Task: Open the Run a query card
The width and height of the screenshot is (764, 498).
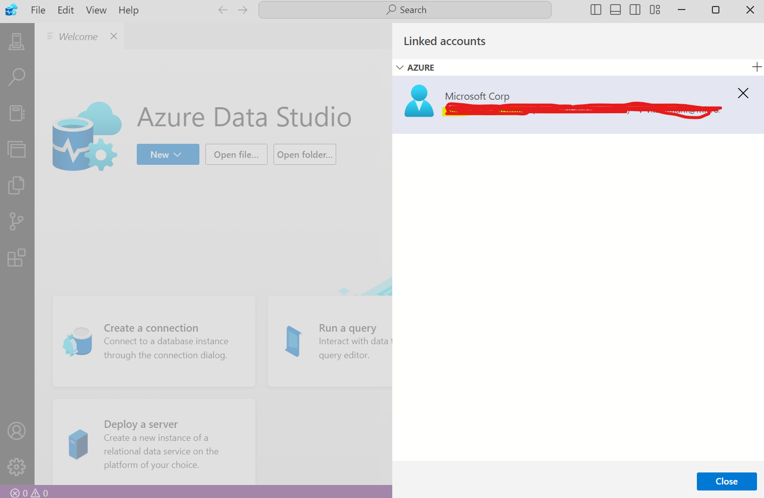Action: tap(330, 341)
